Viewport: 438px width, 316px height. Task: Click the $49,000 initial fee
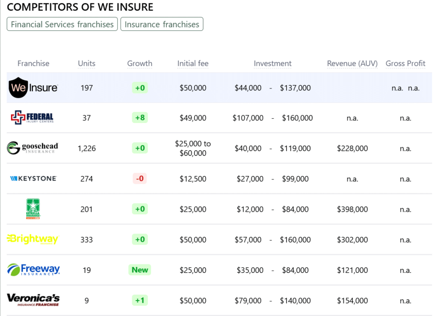pos(193,118)
